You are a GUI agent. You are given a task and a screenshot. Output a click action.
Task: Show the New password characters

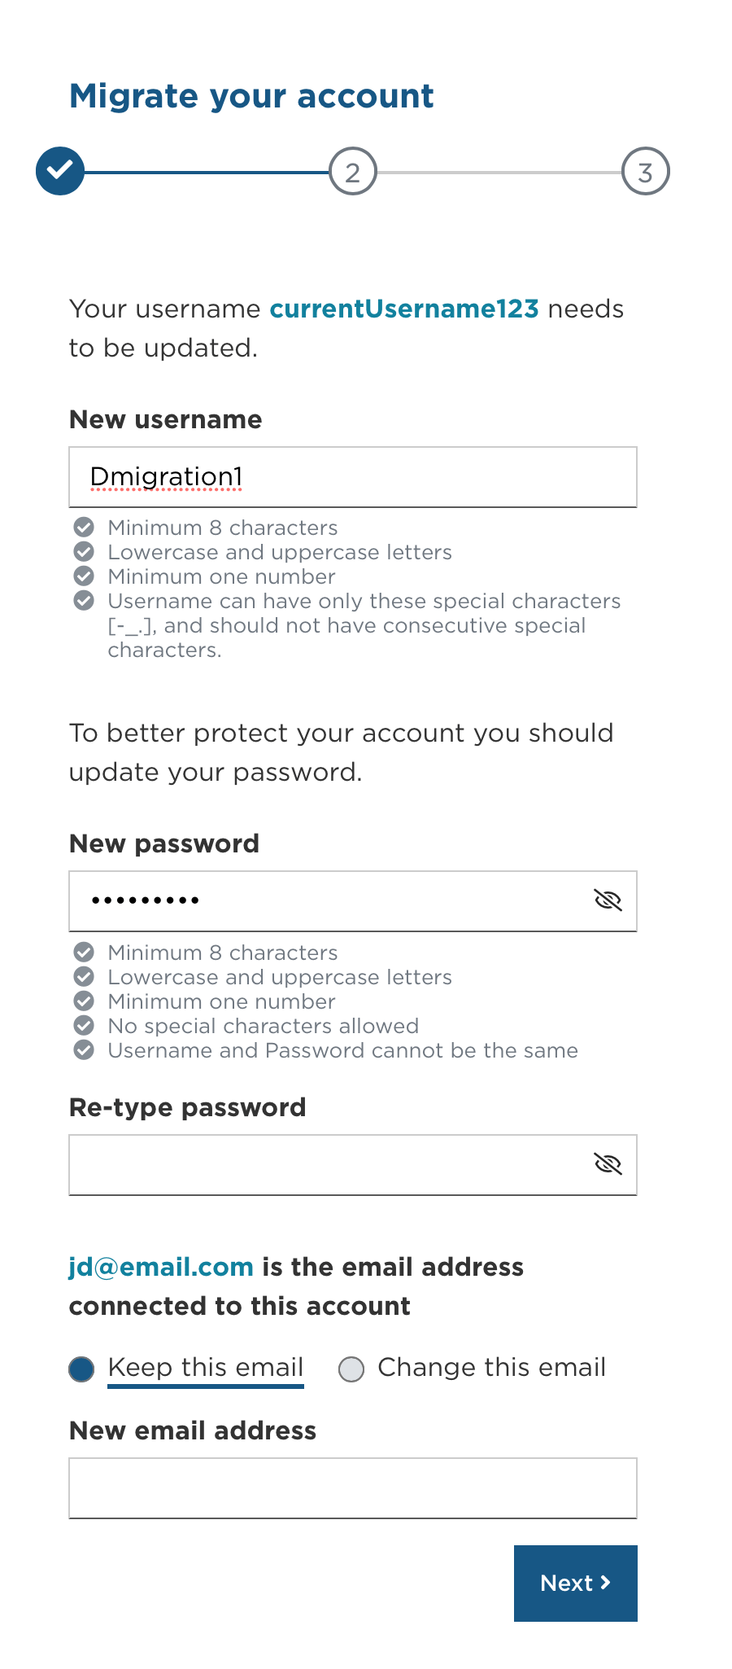(x=608, y=900)
